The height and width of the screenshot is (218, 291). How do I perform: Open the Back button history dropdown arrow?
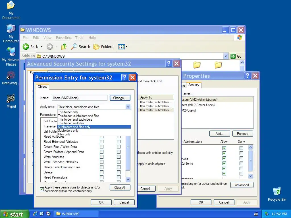click(41, 47)
